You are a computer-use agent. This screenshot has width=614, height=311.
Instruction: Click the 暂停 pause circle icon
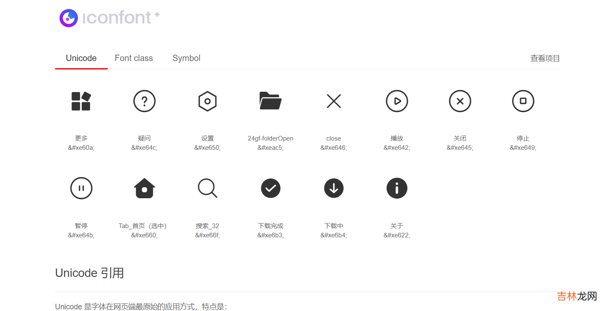[81, 188]
